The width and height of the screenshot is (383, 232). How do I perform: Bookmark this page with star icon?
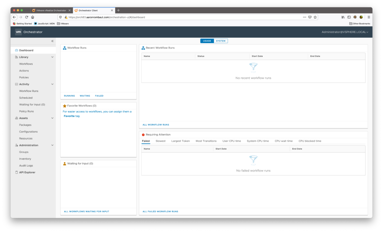[x=315, y=17]
